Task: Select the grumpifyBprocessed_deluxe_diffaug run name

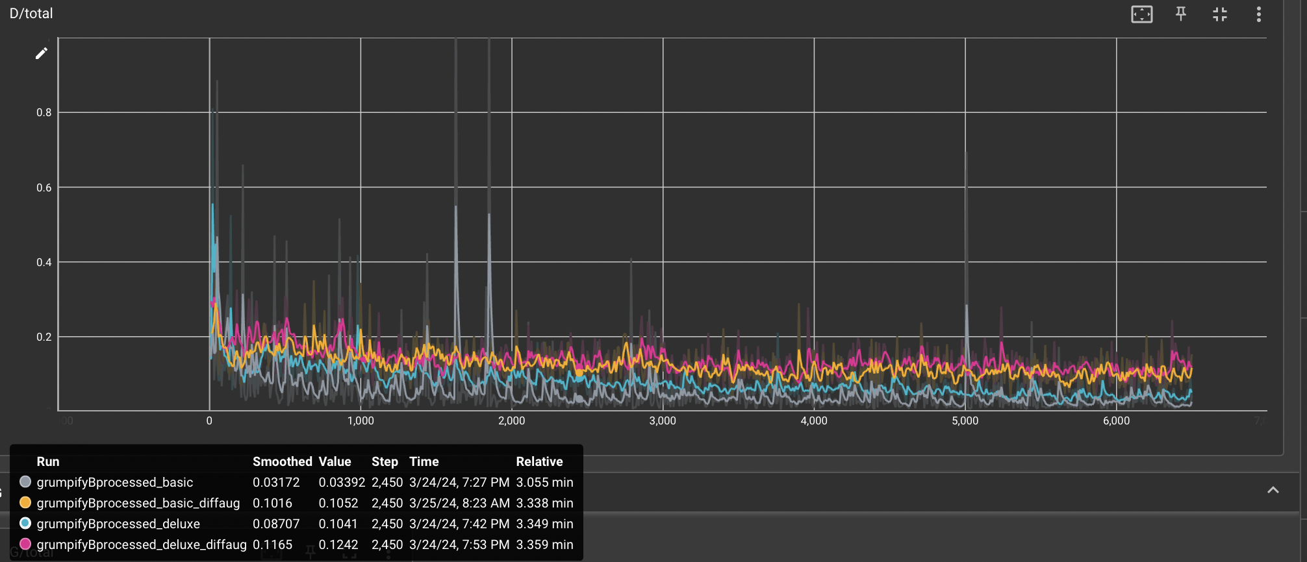Action: coord(142,544)
